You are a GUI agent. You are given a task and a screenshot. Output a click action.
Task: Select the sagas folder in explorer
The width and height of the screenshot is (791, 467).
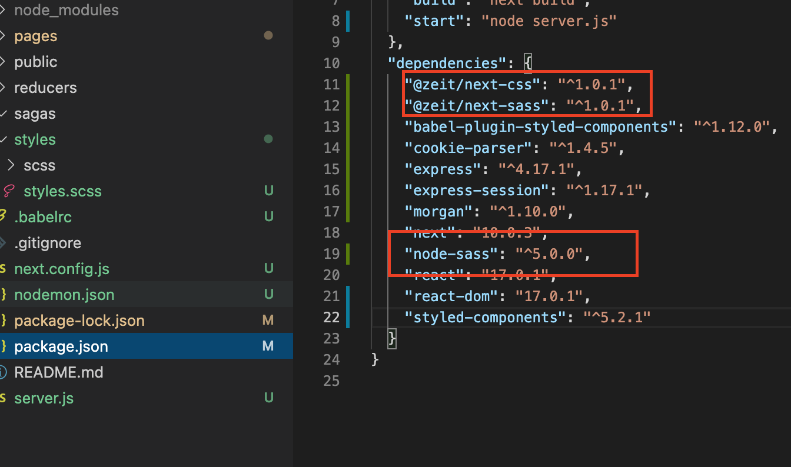tap(147, 114)
